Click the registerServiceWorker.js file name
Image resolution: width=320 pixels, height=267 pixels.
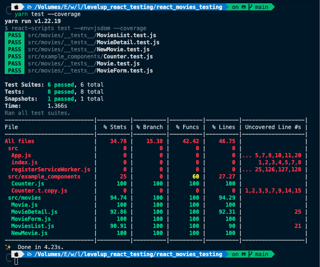(x=50, y=170)
